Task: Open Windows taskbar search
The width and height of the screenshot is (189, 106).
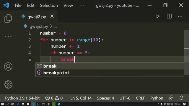Action: 7,104
